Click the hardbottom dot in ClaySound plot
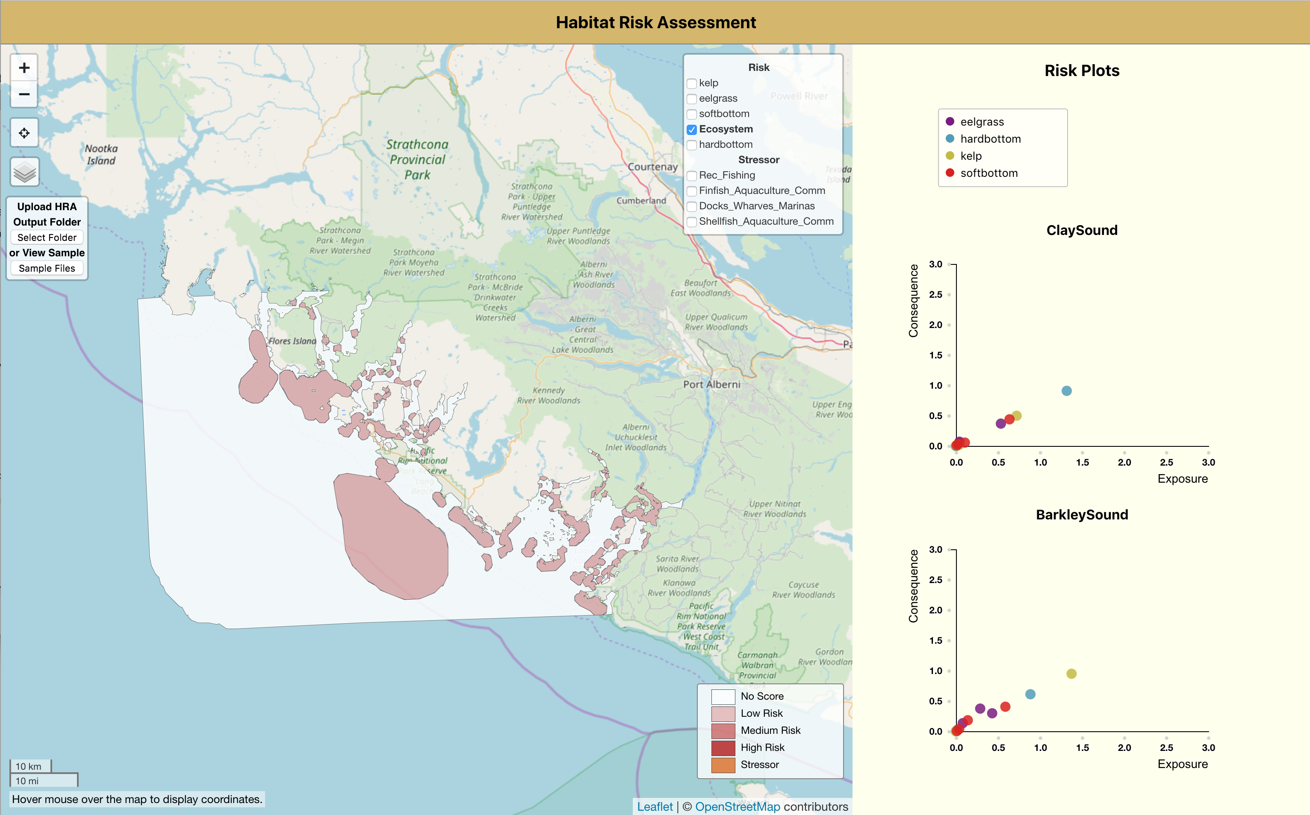This screenshot has height=815, width=1310. (1066, 391)
